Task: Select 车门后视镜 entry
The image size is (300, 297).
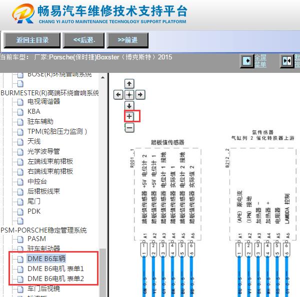Action: 43,289
